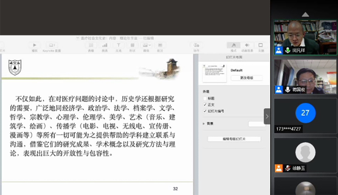Add a comment using toolbar icon
338x195 pixels.
tap(160, 45)
